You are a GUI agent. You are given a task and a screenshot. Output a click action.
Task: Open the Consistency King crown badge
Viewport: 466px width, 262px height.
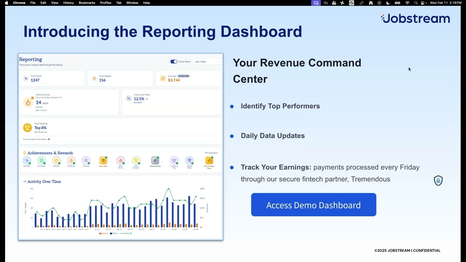pyautogui.click(x=174, y=160)
